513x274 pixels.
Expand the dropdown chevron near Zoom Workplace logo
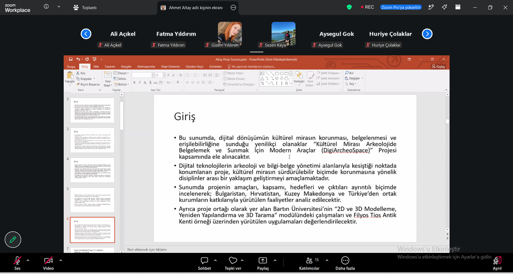59,7
